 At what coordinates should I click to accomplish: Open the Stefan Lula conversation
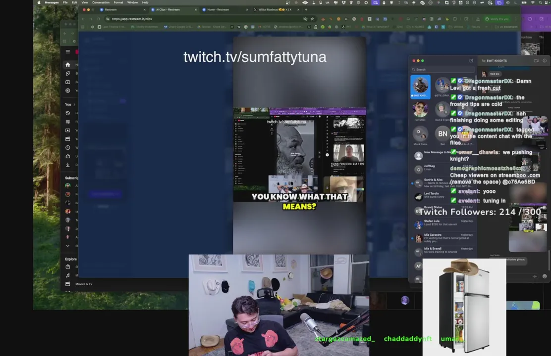pos(443,224)
